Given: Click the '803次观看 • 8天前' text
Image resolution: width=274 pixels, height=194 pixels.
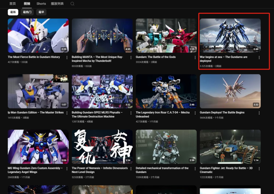Looking at the screenshot, I should pyautogui.click(x=82, y=66).
